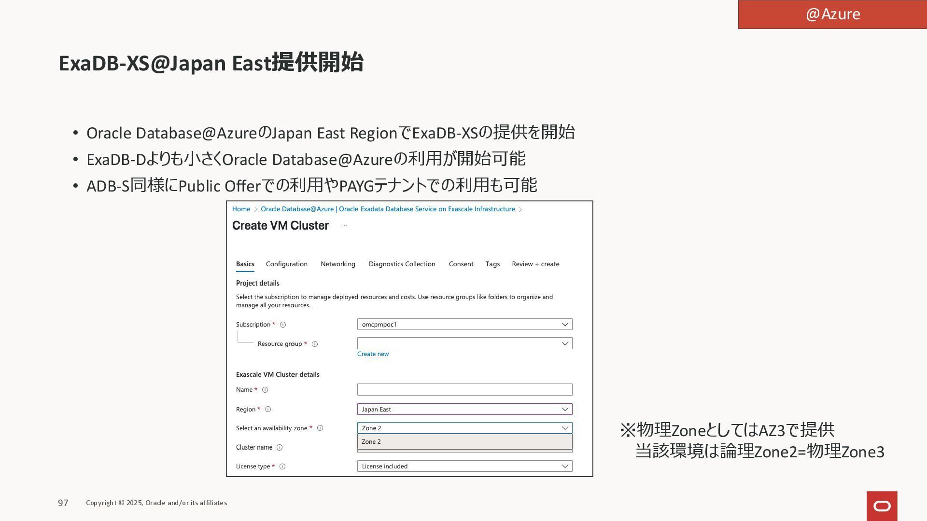Switch to the Basics tab
927x521 pixels.
[x=245, y=264]
